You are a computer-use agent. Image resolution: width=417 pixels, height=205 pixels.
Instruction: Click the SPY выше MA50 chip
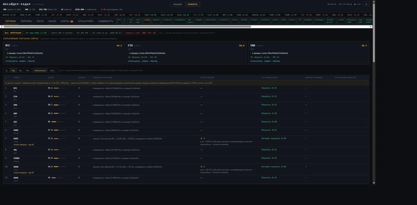[36, 33]
